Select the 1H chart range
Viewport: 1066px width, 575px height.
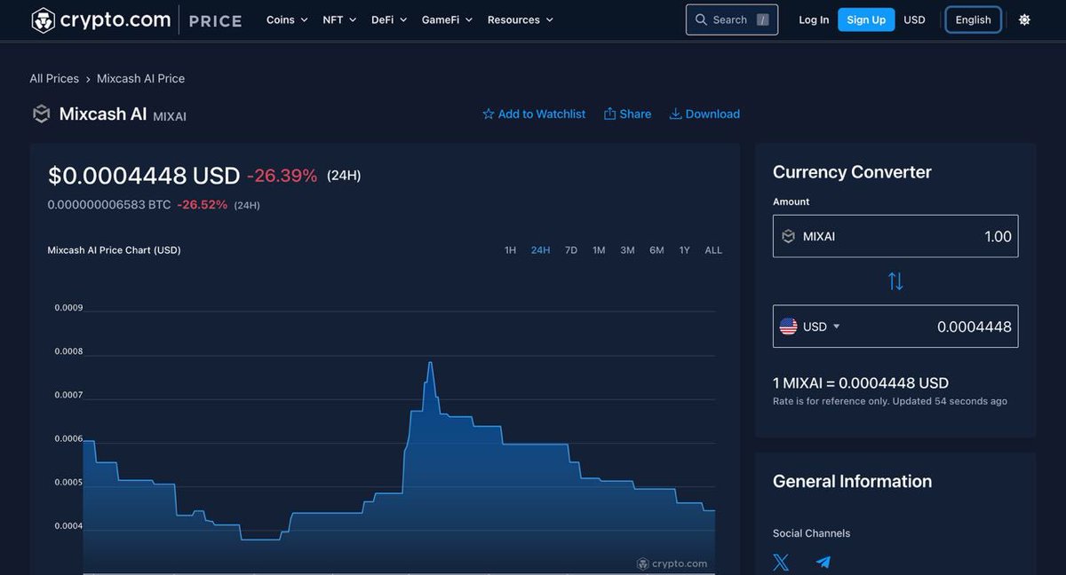(510, 250)
